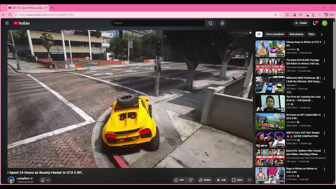The height and width of the screenshot is (189, 336).
Task: Click the page vertical scrollbar
Action: click(334, 55)
